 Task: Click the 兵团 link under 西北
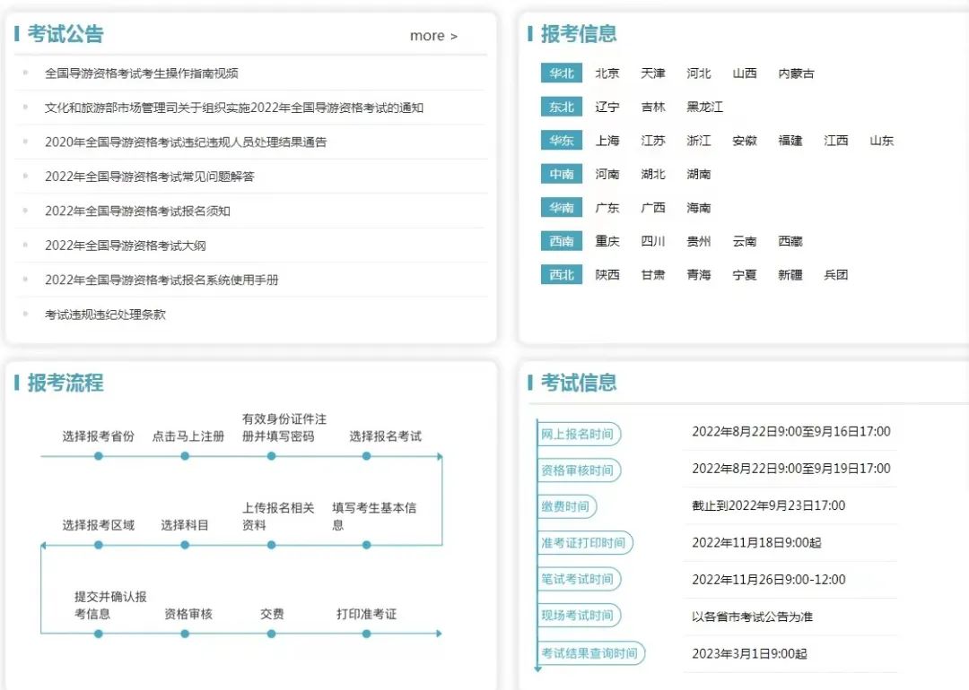(x=836, y=275)
